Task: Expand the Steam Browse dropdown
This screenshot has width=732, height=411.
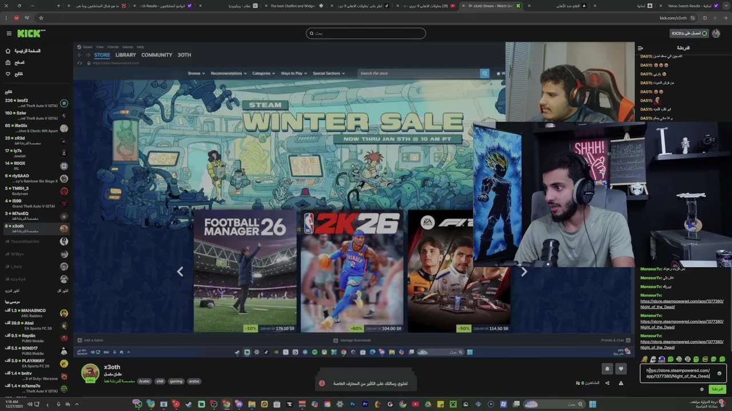Action: tap(196, 74)
